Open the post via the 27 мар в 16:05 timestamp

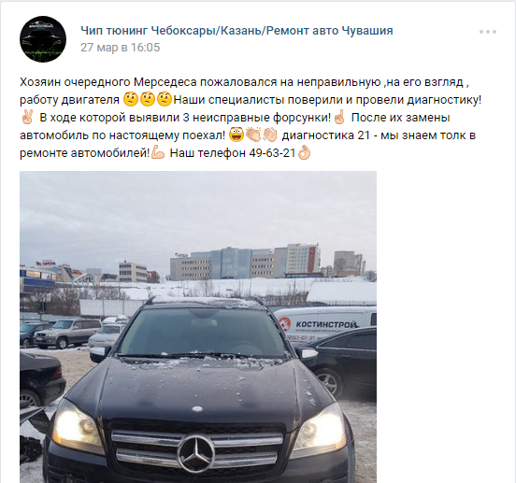tap(120, 48)
